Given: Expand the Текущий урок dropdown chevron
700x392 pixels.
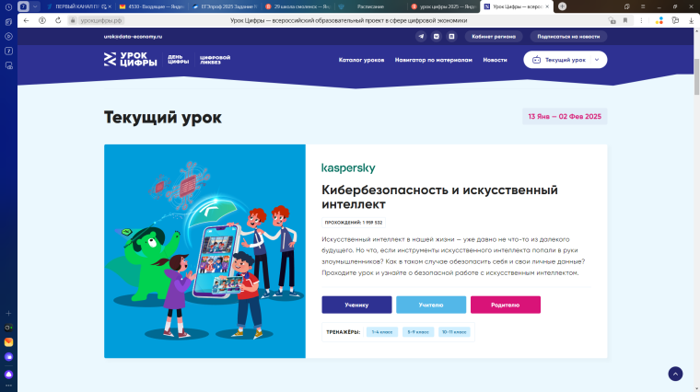Looking at the screenshot, I should 597,60.
